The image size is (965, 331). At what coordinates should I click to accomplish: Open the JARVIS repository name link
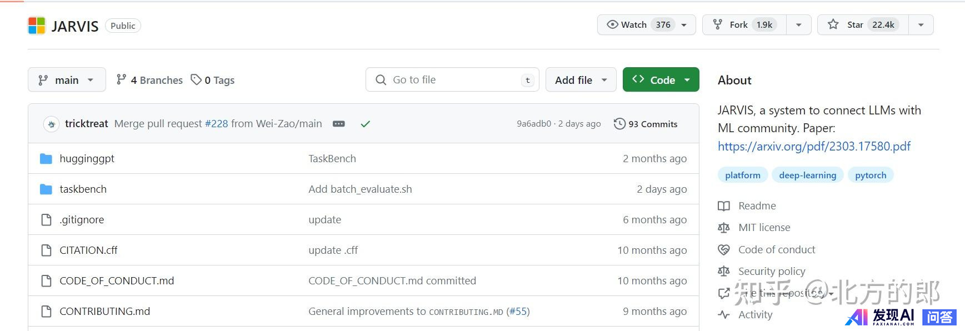[x=75, y=26]
